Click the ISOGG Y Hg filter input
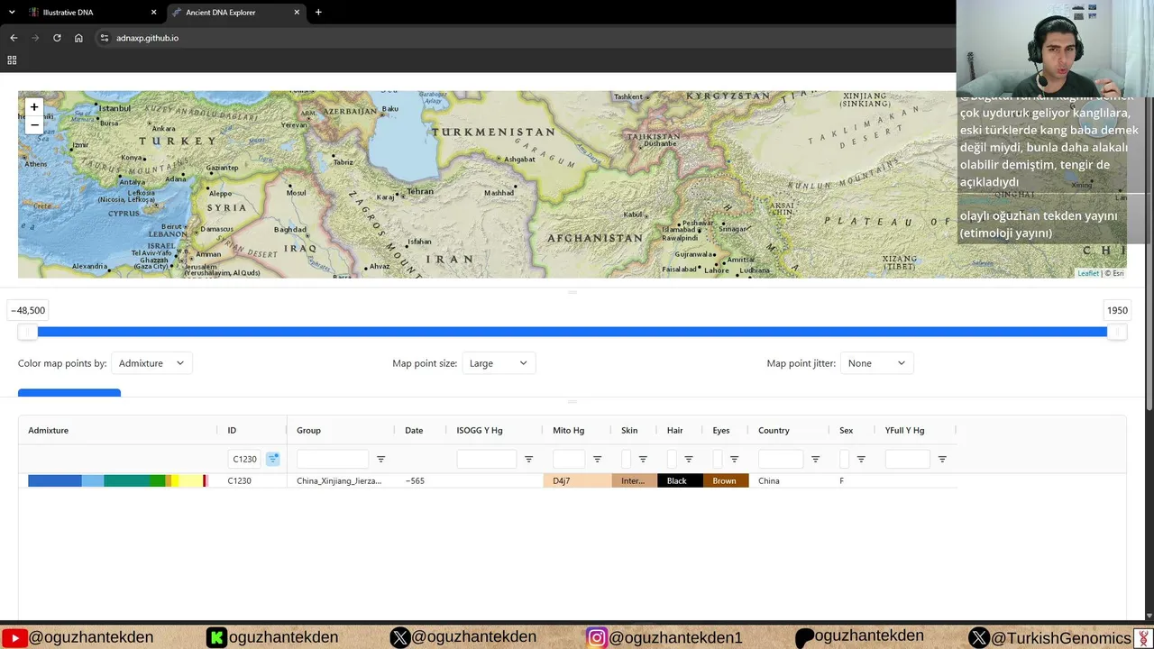Viewport: 1154px width, 649px height. (487, 459)
